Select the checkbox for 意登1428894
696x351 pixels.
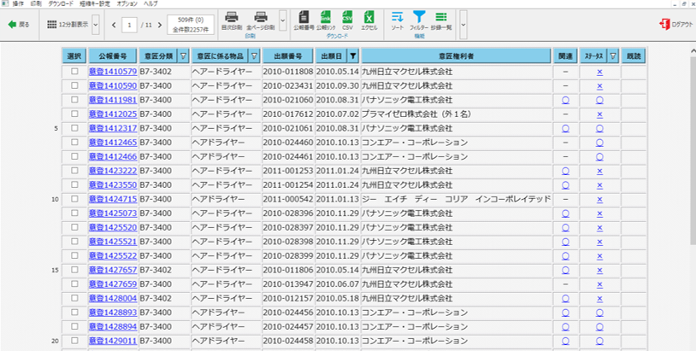tap(74, 326)
